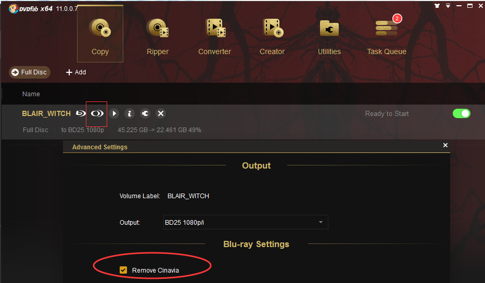Image resolution: width=485 pixels, height=283 pixels.
Task: Maximize the DVDFab window
Action: click(470, 6)
